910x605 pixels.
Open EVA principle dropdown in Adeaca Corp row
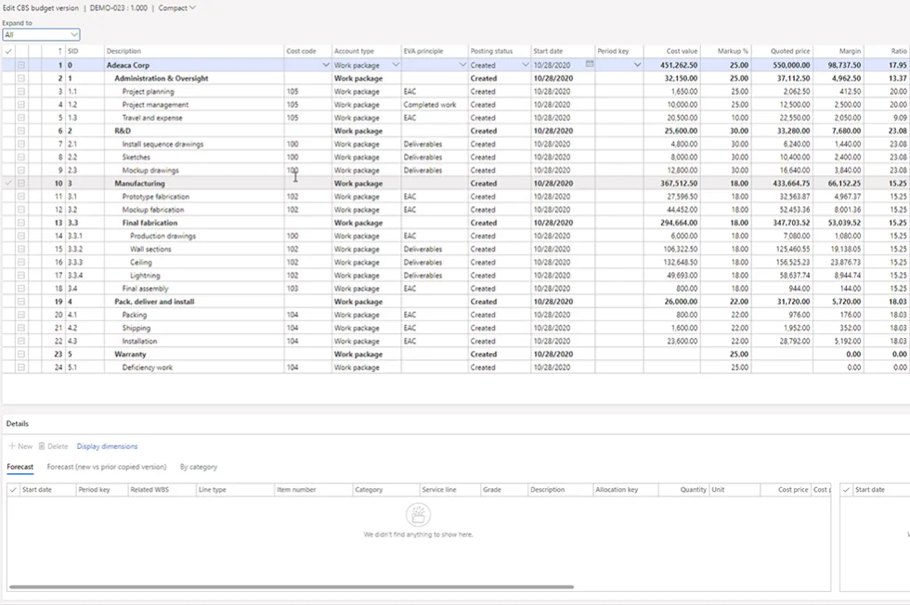pos(462,65)
